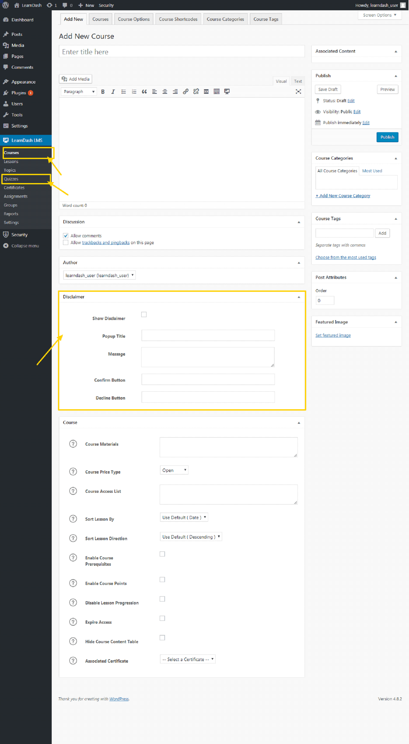Switch to the Courses tab
The height and width of the screenshot is (744, 409).
100,19
